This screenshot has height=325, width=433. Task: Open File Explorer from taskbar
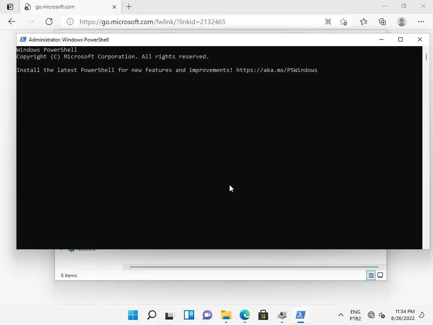tap(226, 315)
